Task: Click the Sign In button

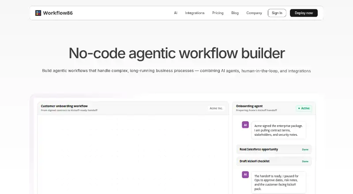Action: click(x=277, y=13)
